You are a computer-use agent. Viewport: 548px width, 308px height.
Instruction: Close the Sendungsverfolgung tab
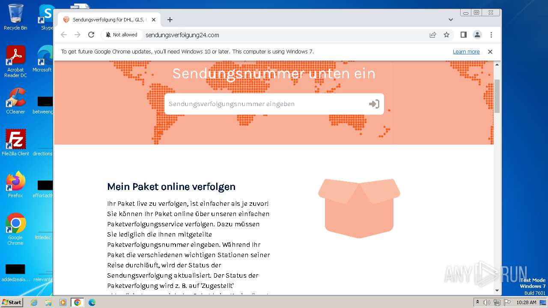pyautogui.click(x=154, y=20)
